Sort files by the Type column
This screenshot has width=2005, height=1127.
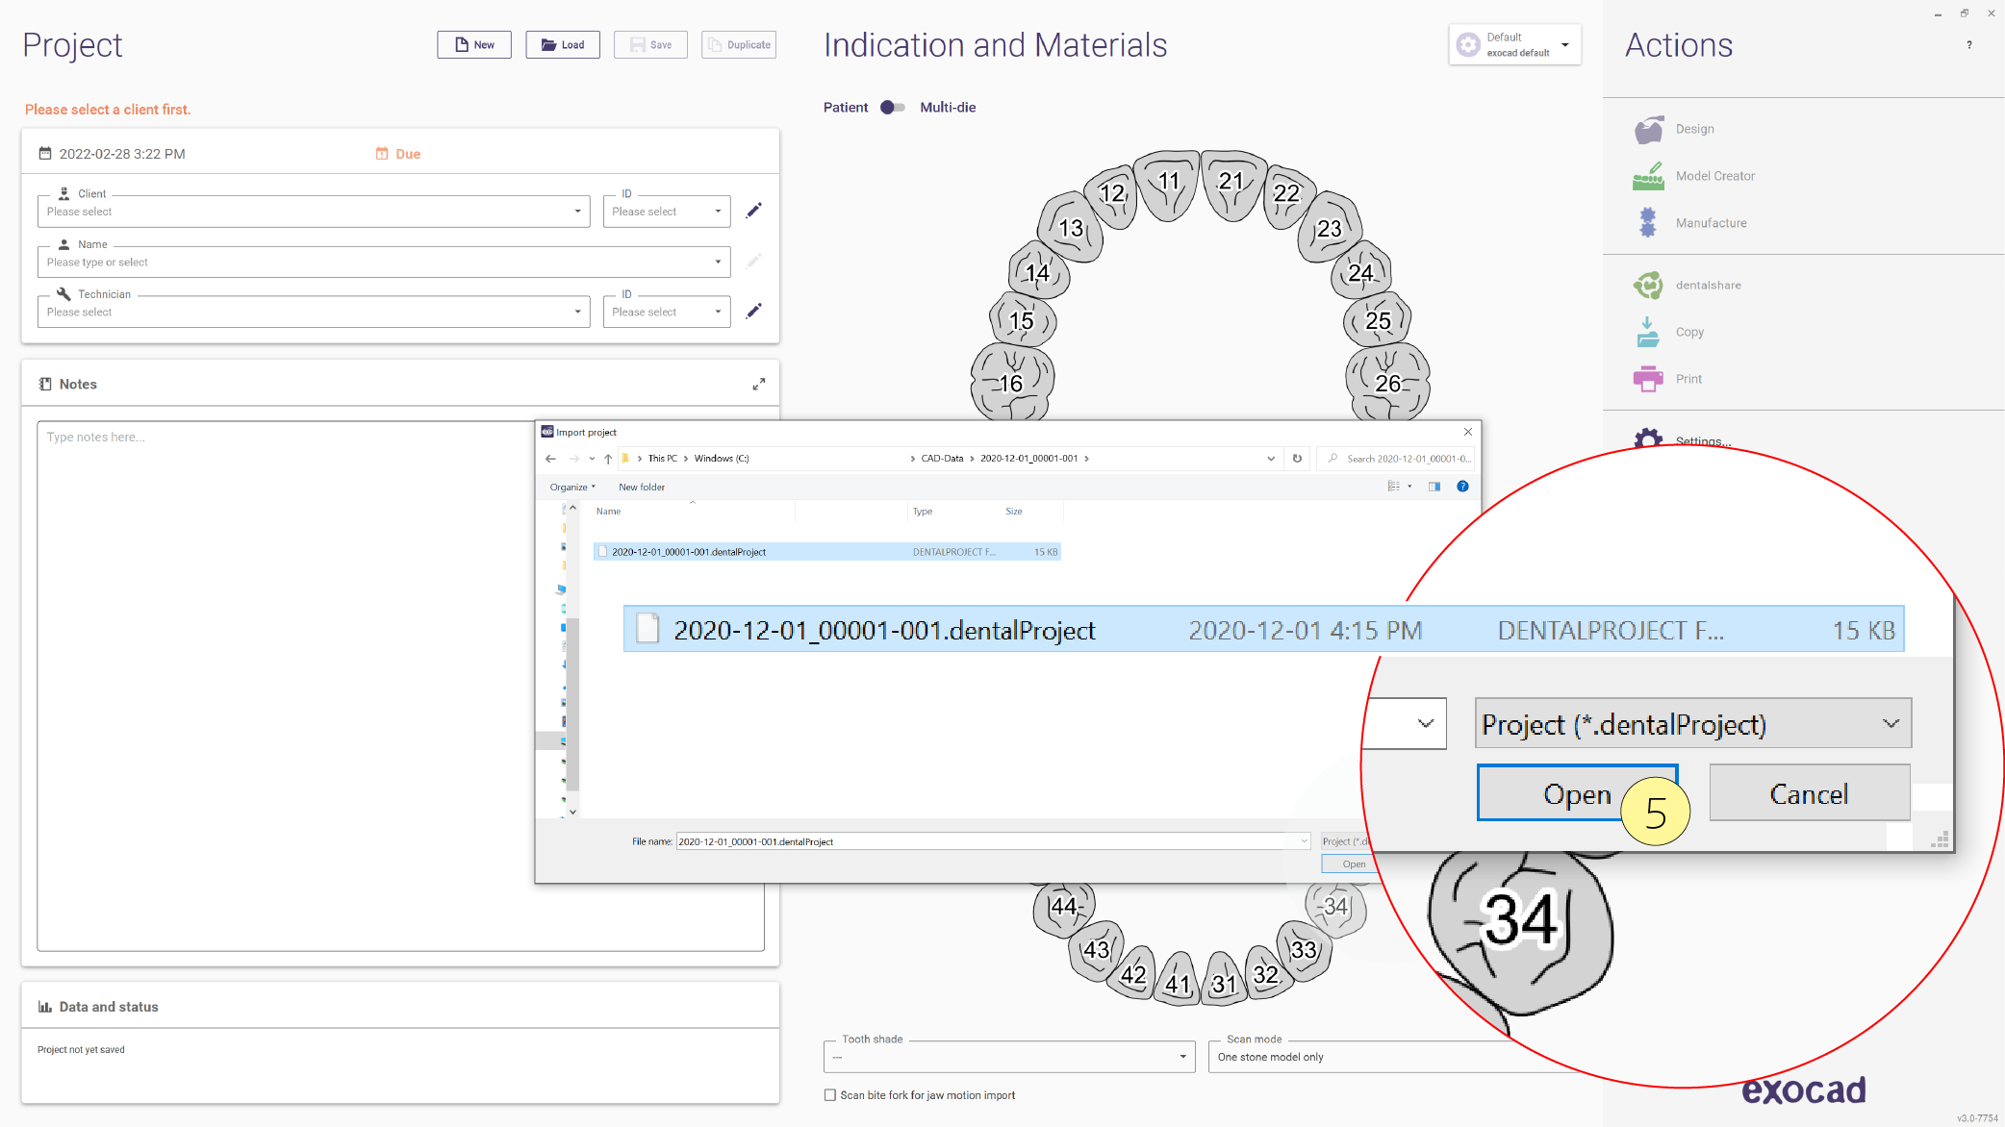[923, 512]
